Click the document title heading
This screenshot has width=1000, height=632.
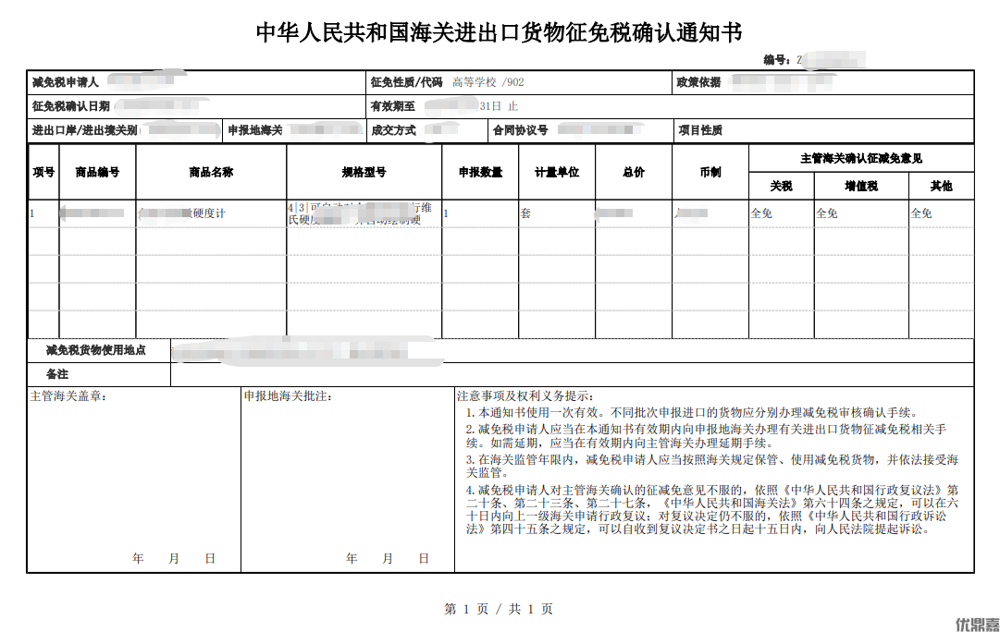500,32
